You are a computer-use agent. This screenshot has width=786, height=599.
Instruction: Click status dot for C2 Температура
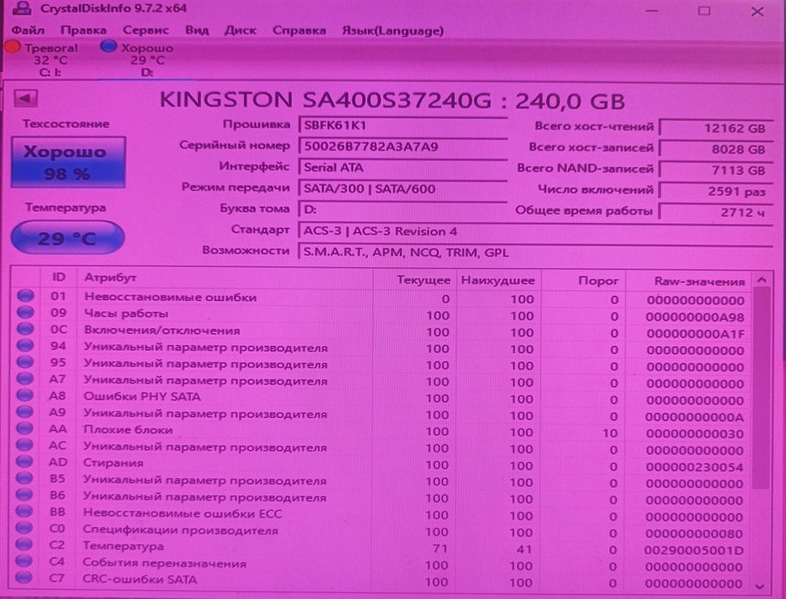23,544
